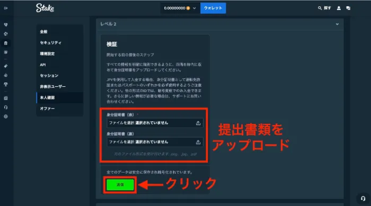Viewport: 371px width, 206px height.
Task: Open the balance currency dropdown
Action: (x=195, y=8)
